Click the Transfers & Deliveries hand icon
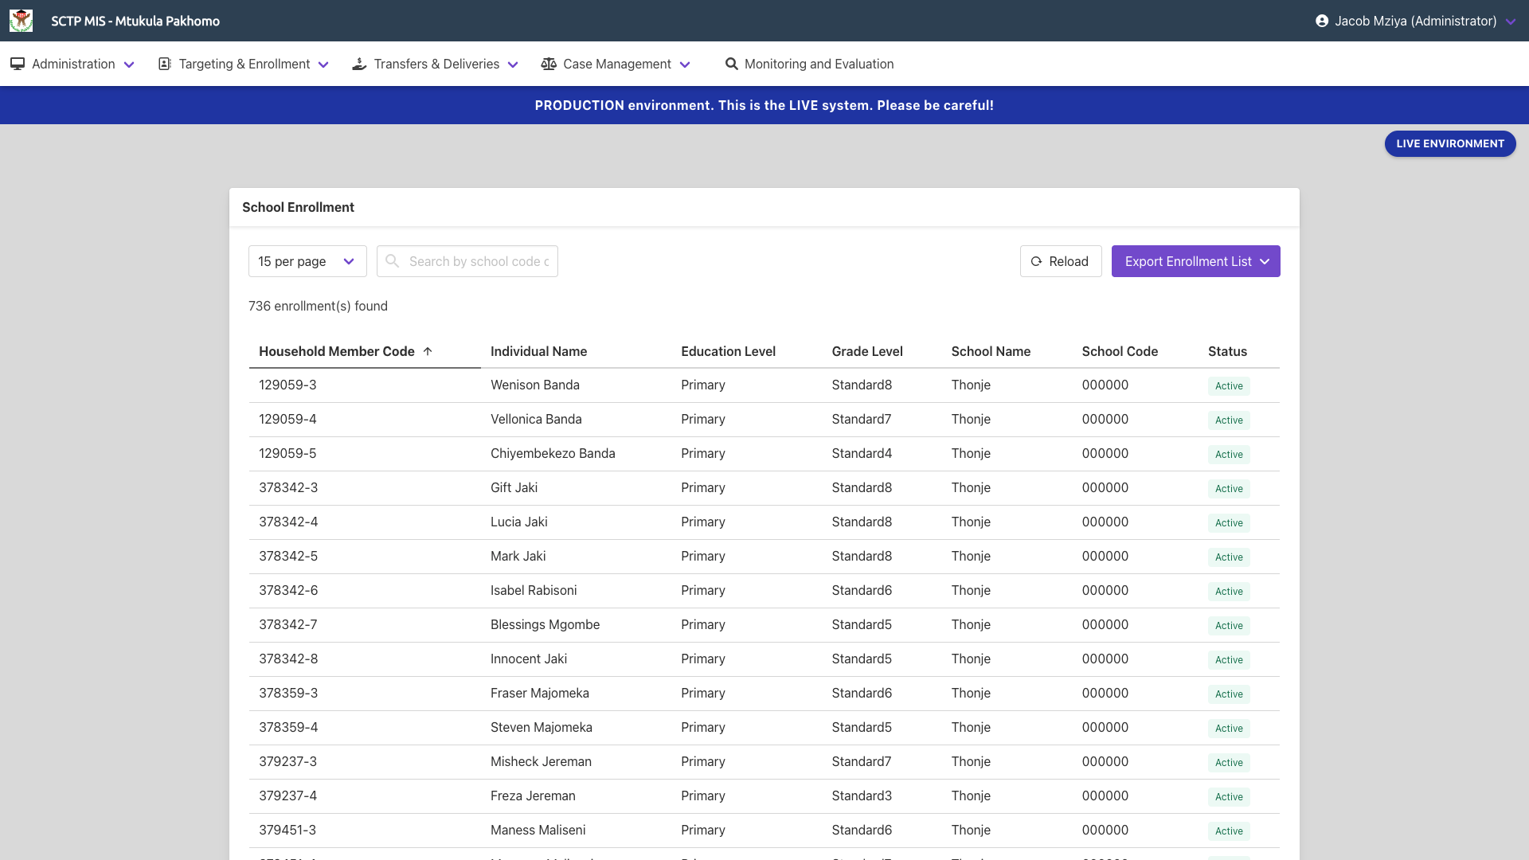 [x=359, y=64]
